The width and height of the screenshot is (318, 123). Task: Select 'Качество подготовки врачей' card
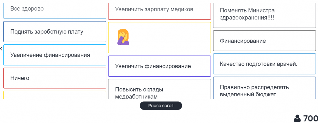tap(264, 64)
